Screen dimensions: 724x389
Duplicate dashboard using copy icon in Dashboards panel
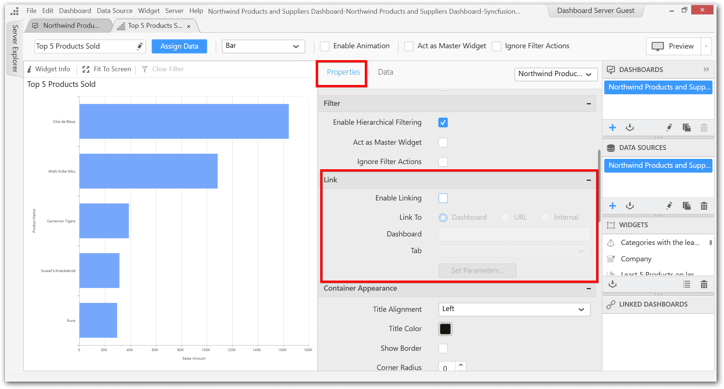click(x=686, y=128)
